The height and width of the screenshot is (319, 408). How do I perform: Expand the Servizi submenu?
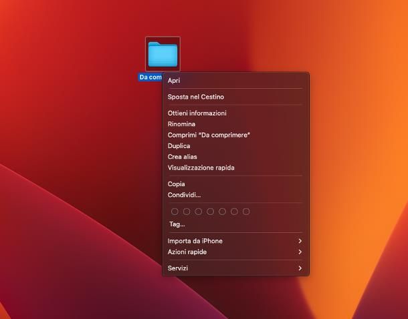point(235,268)
